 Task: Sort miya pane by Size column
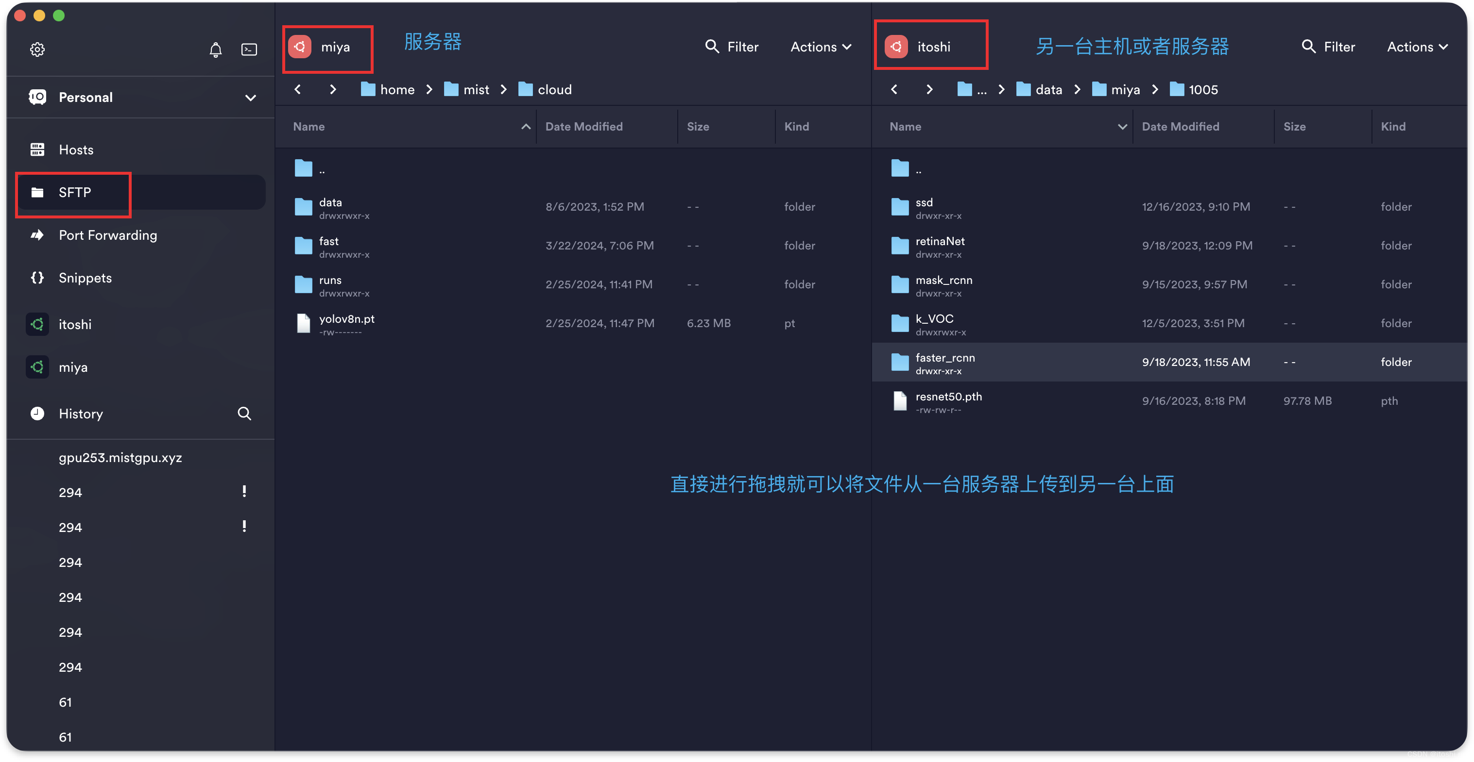point(728,127)
